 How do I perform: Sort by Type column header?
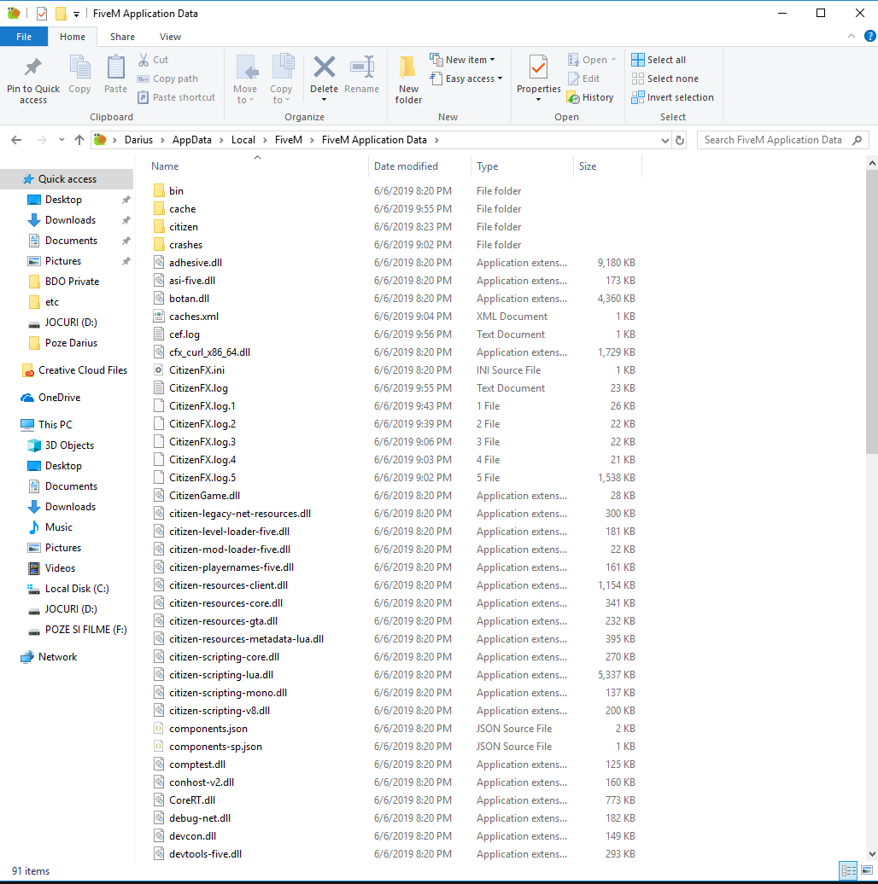click(522, 166)
